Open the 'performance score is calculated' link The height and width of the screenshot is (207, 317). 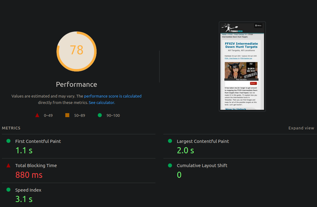click(113, 96)
